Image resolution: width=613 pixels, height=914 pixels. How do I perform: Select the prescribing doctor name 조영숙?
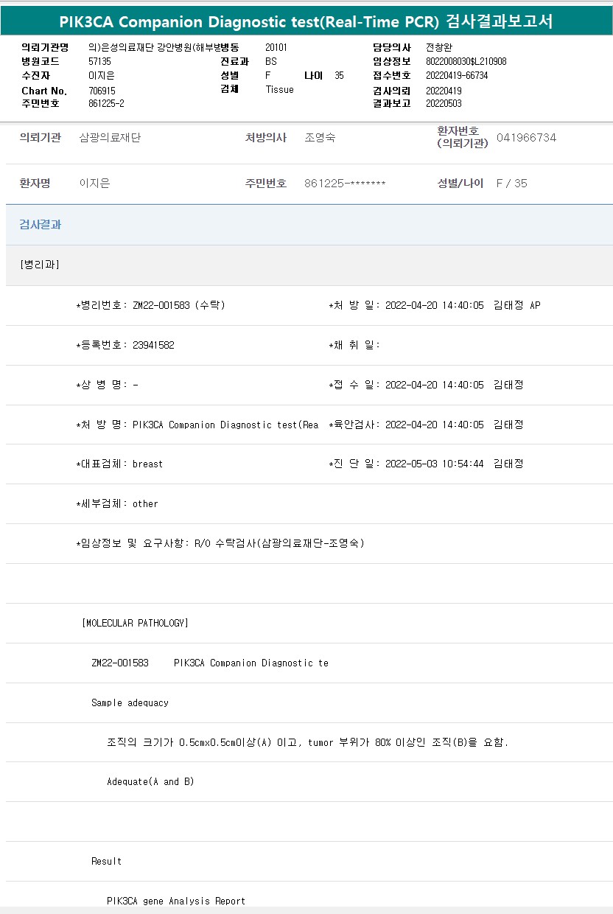click(x=320, y=138)
